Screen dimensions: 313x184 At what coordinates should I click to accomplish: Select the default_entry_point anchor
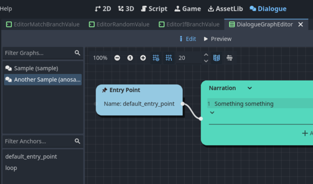pos(31,157)
